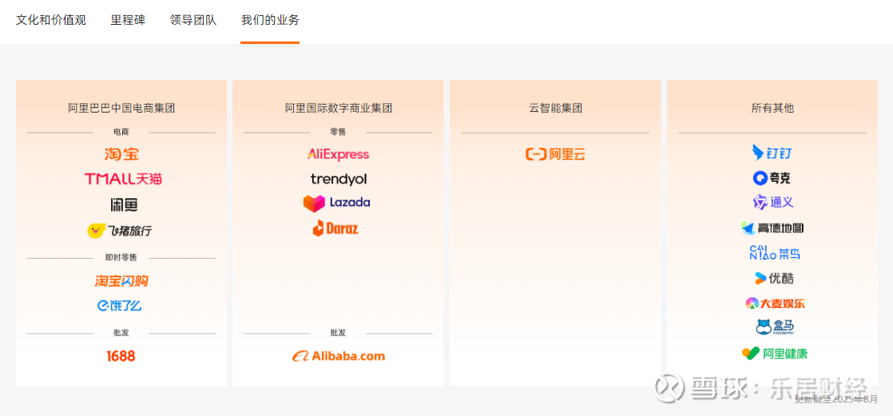893x416 pixels.
Task: Open the Youku 优酷 logo
Action: 774,279
